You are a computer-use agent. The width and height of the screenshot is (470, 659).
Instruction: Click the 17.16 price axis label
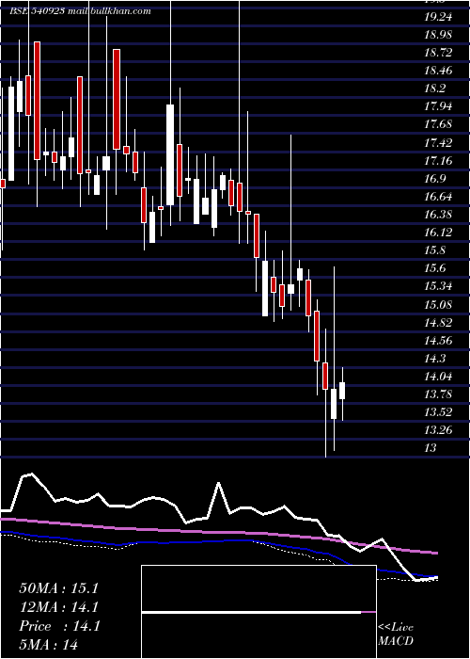coord(438,161)
